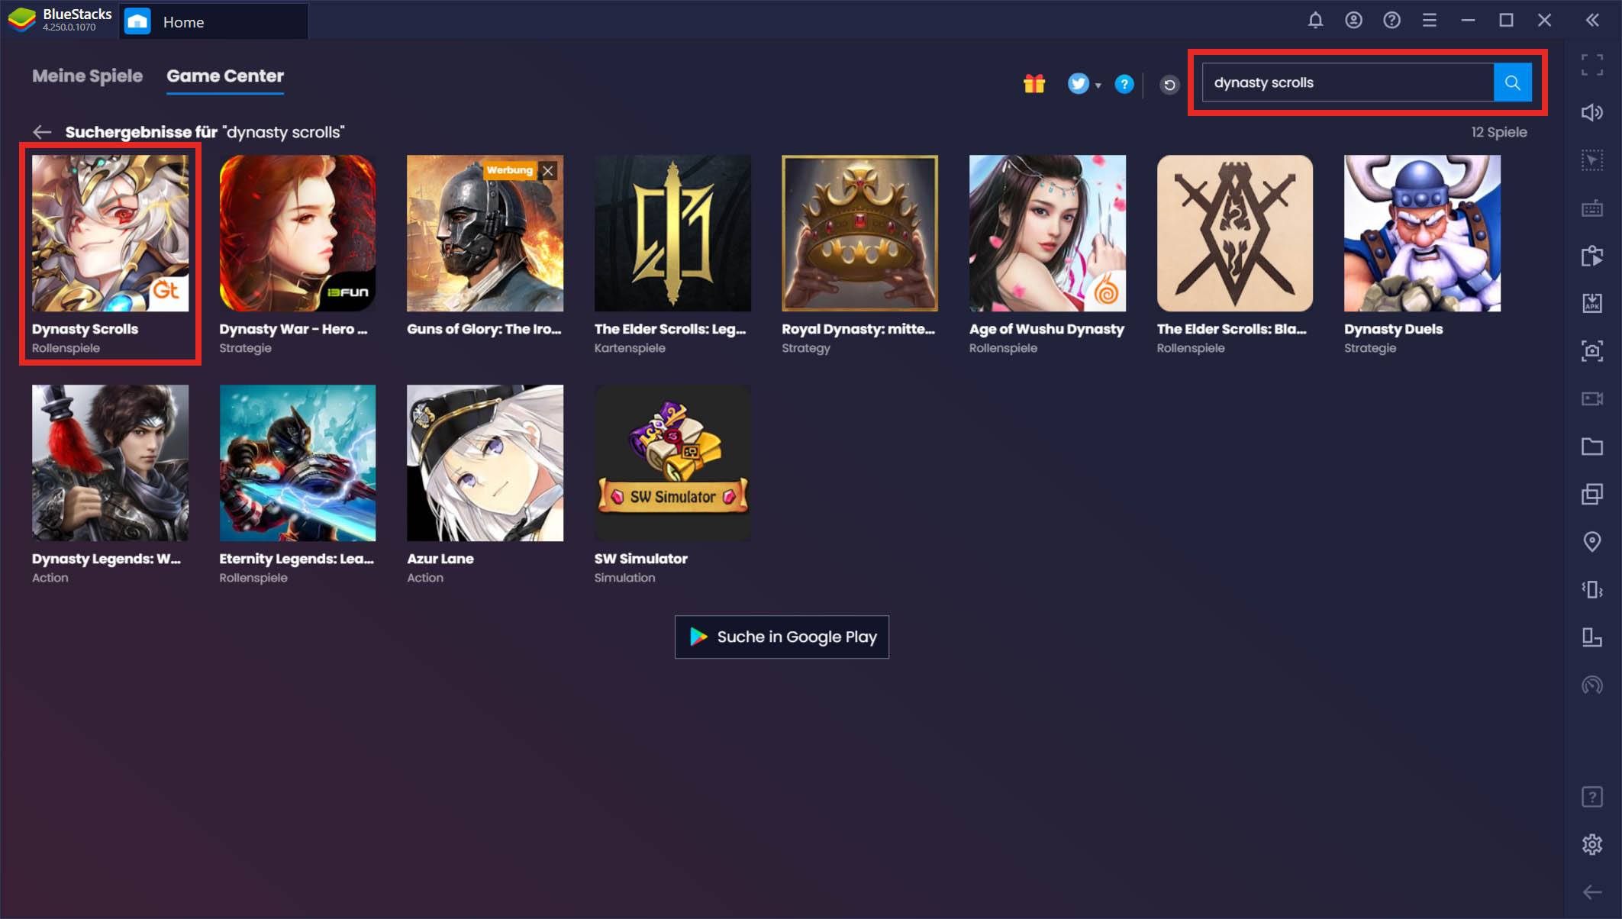Click the blue help circle icon
This screenshot has width=1622, height=919.
click(1124, 84)
